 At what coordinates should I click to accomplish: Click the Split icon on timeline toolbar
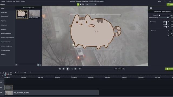[11, 73]
